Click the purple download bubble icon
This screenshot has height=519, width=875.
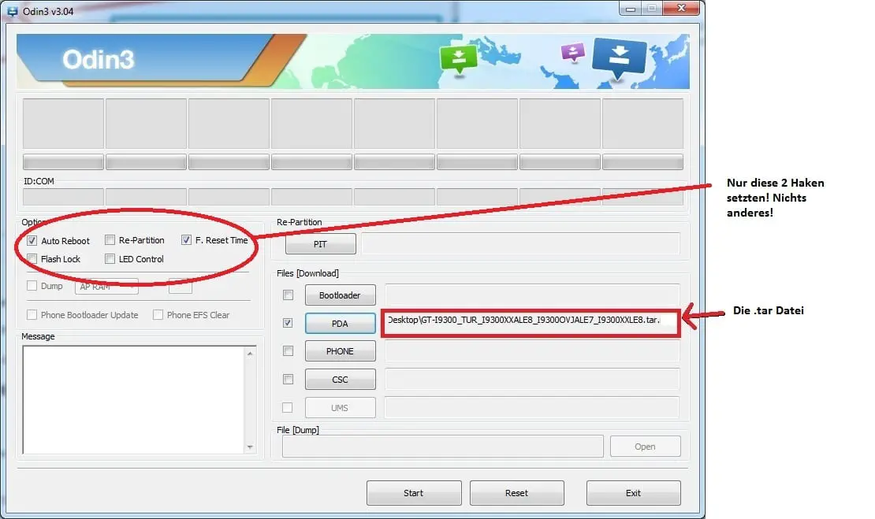point(573,53)
